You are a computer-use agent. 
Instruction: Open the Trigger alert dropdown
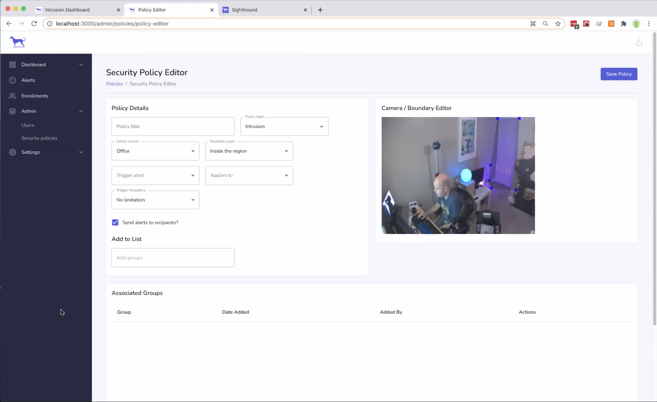155,175
